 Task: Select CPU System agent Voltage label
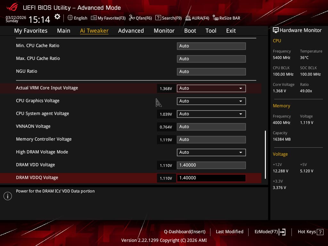coord(43,114)
